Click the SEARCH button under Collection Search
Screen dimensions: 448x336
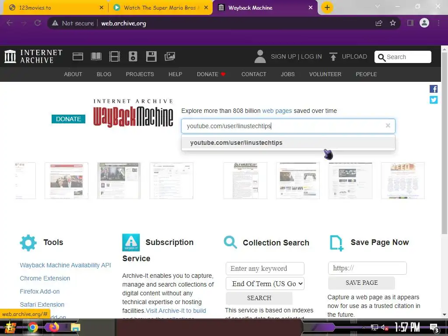[x=259, y=298]
